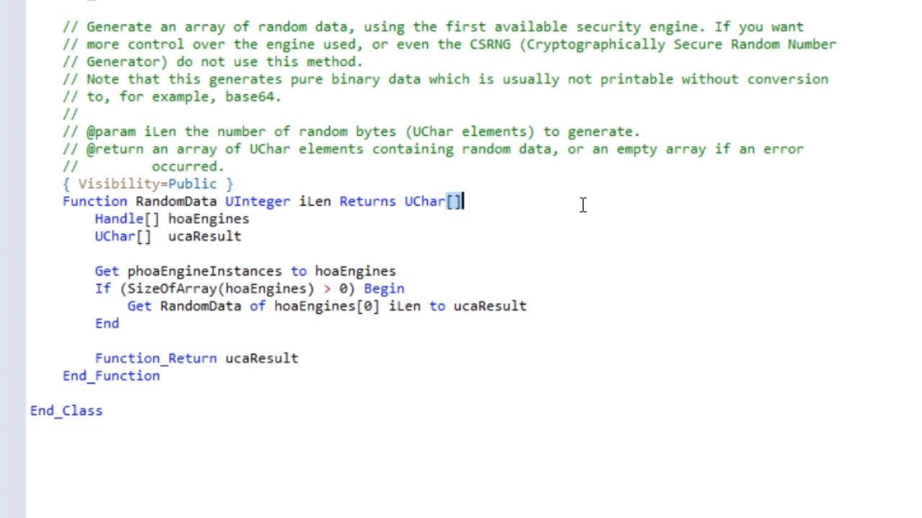Click the standalone End keyword closing the If block
The width and height of the screenshot is (922, 518).
click(x=107, y=324)
